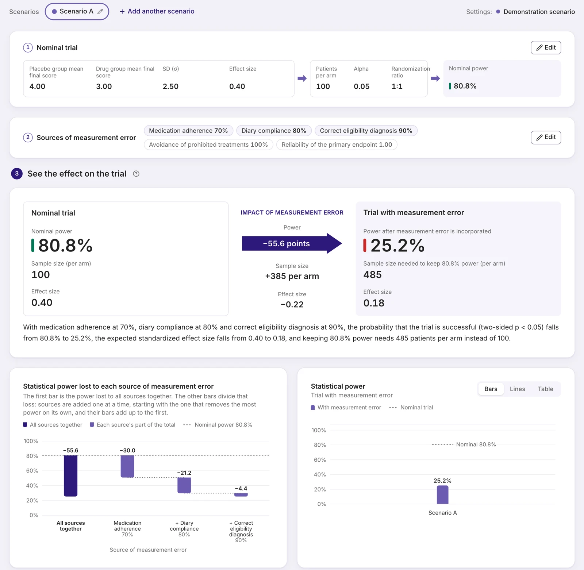Click the step 1 circle beside 'Nominal trial'
This screenshot has width=584, height=570.
click(28, 47)
